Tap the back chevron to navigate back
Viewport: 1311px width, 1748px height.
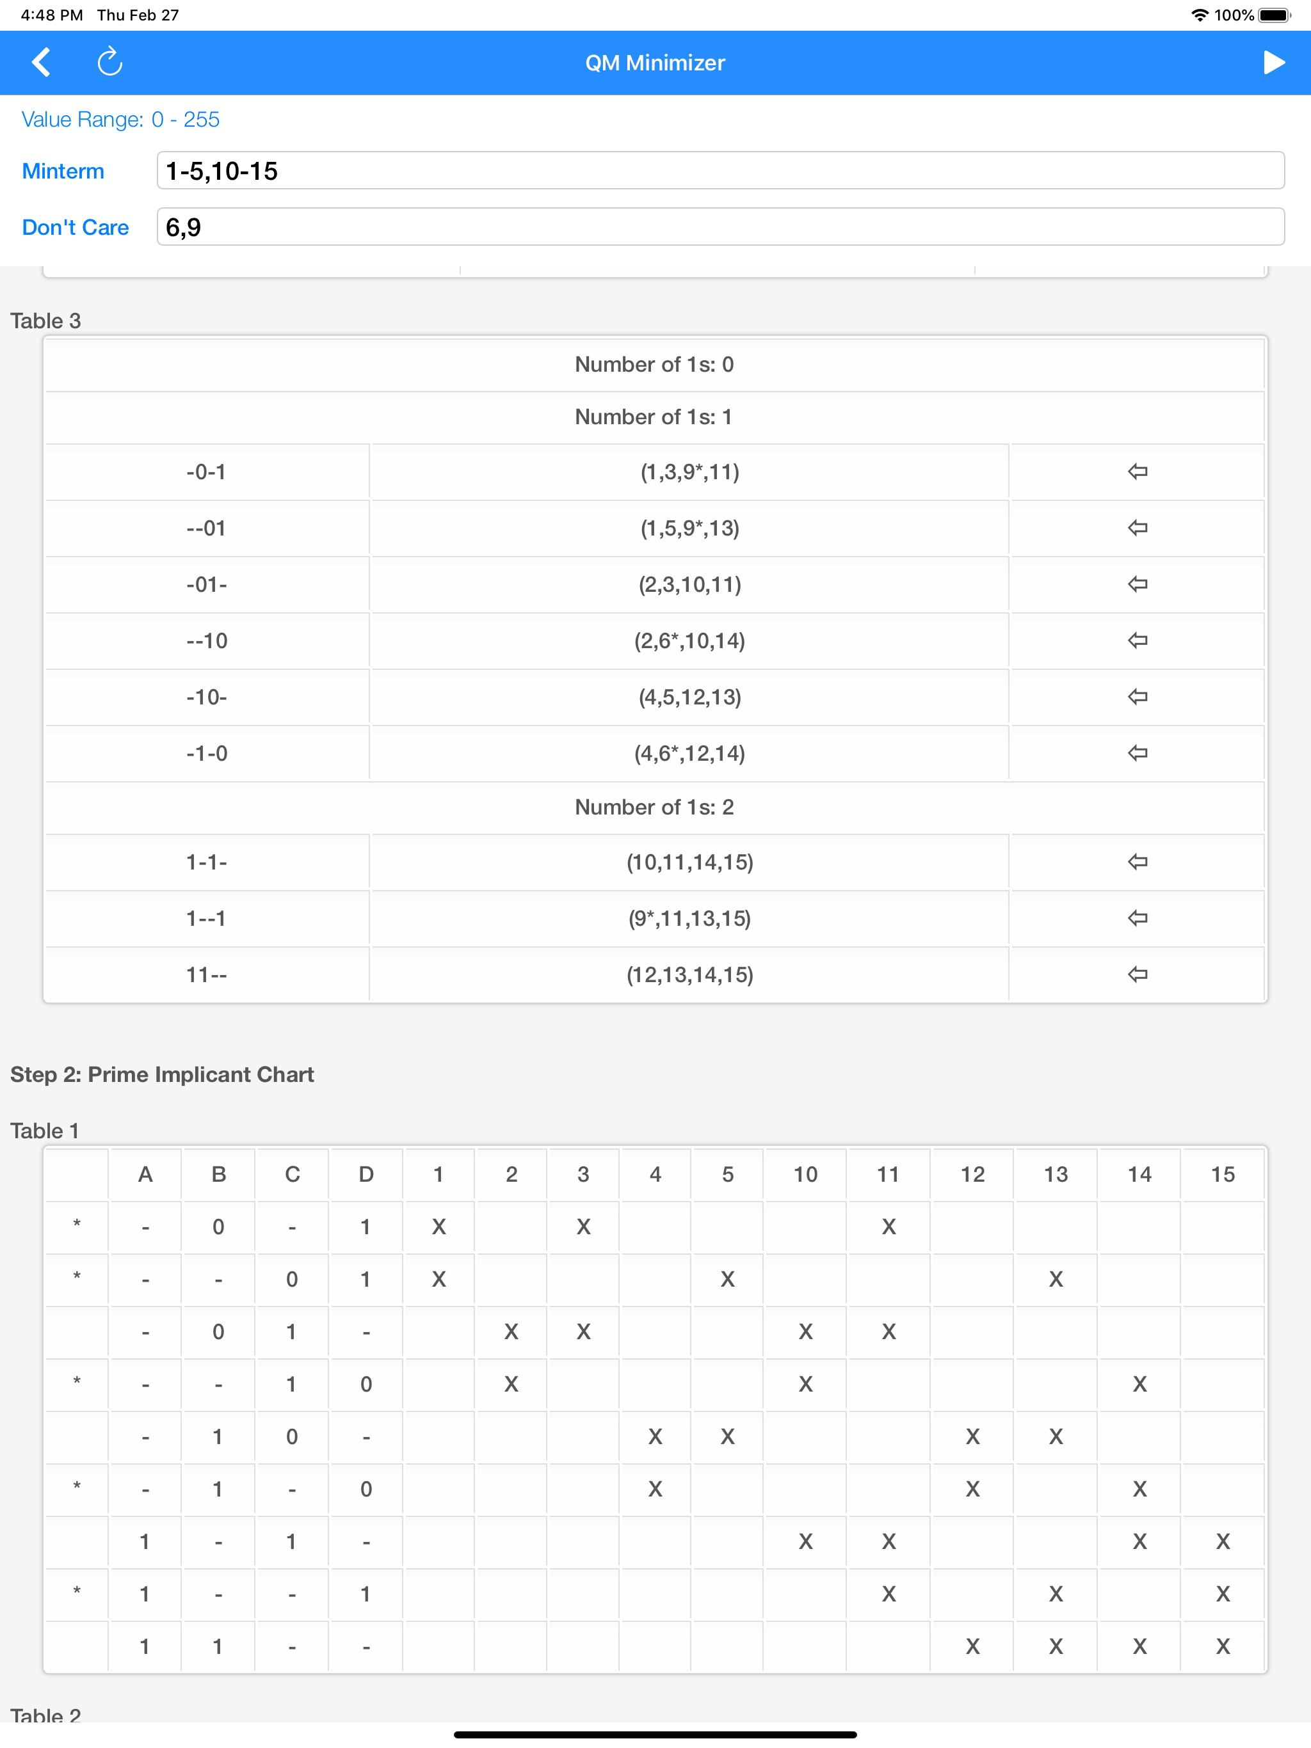(41, 63)
